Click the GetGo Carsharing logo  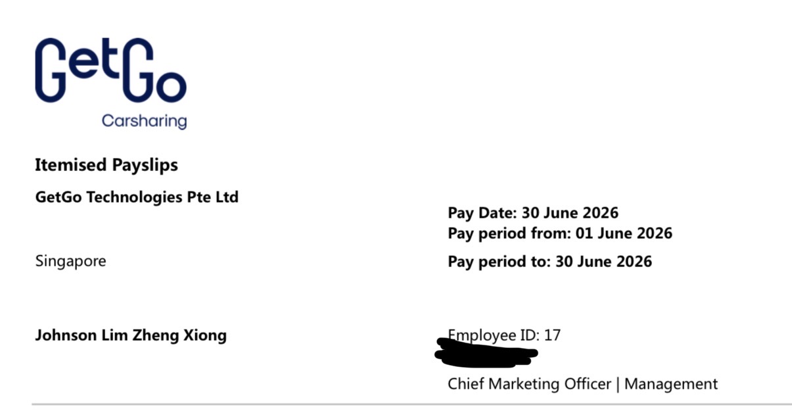pyautogui.click(x=110, y=84)
